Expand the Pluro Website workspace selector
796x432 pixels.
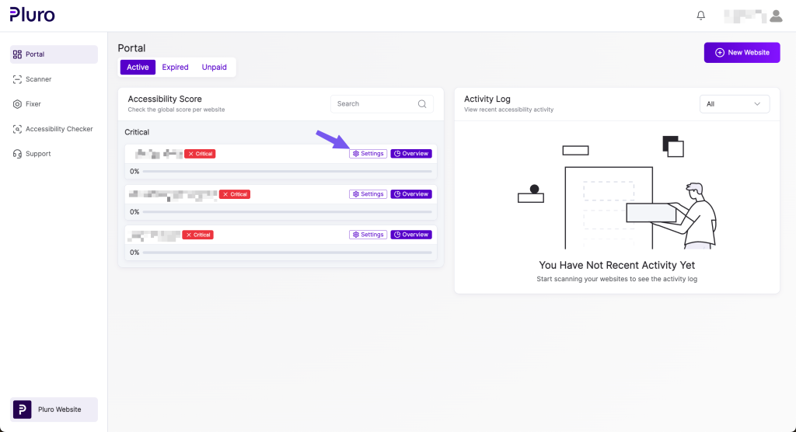[x=54, y=409]
